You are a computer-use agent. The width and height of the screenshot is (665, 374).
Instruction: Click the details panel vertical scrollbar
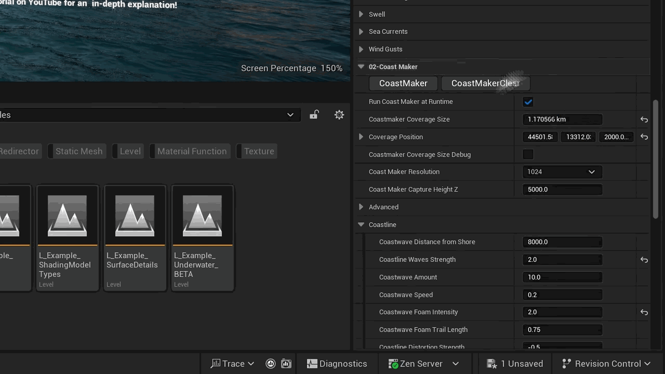coord(655,159)
